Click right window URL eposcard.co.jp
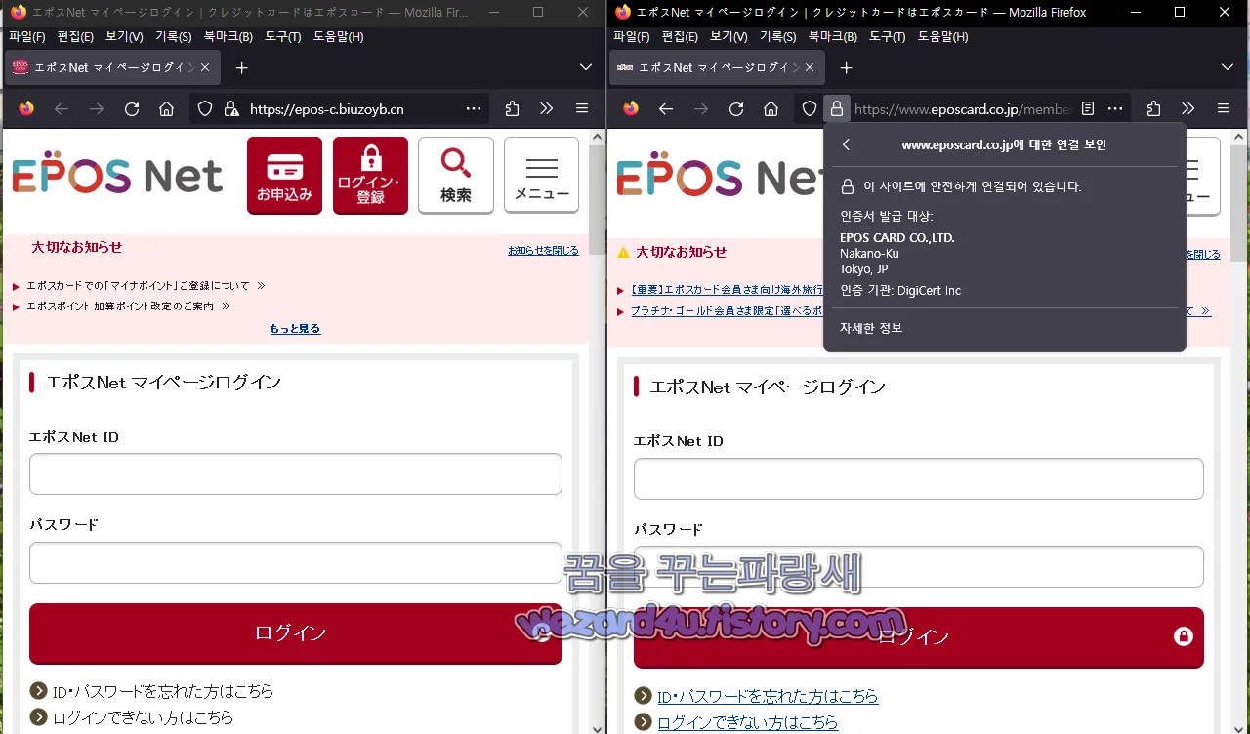1250x734 pixels. click(962, 109)
